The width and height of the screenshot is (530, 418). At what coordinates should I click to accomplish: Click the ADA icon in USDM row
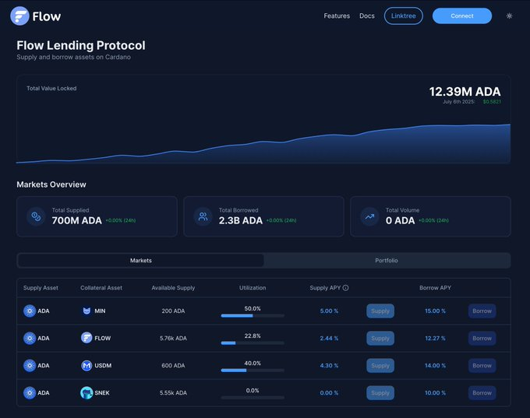(x=30, y=365)
